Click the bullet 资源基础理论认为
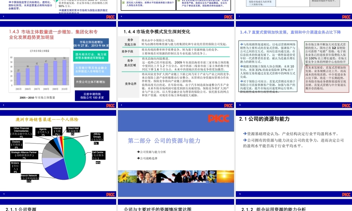 coord(291,134)
